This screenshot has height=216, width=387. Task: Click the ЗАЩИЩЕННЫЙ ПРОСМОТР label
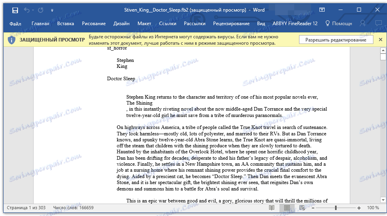tap(52, 40)
